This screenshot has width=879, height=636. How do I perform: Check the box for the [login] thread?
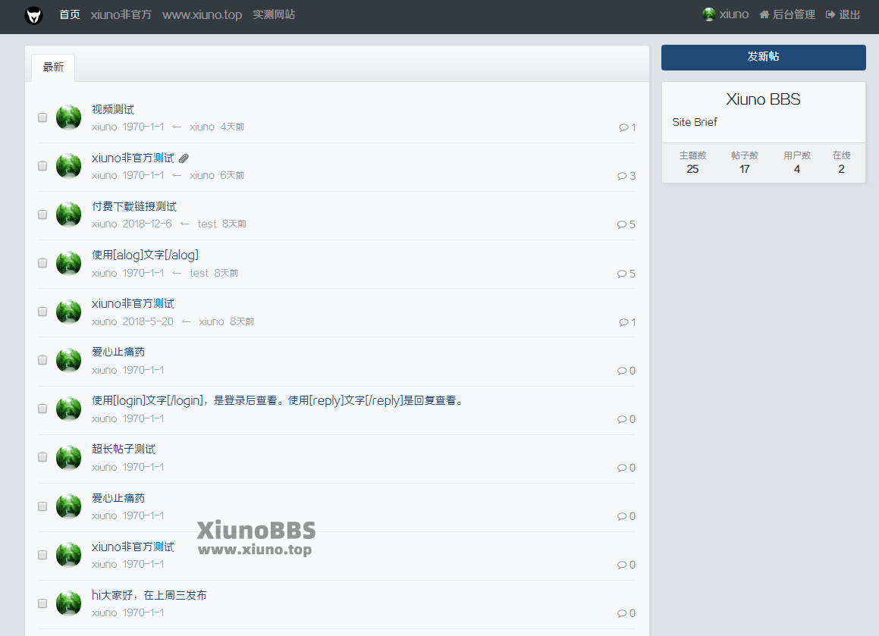pyautogui.click(x=42, y=409)
